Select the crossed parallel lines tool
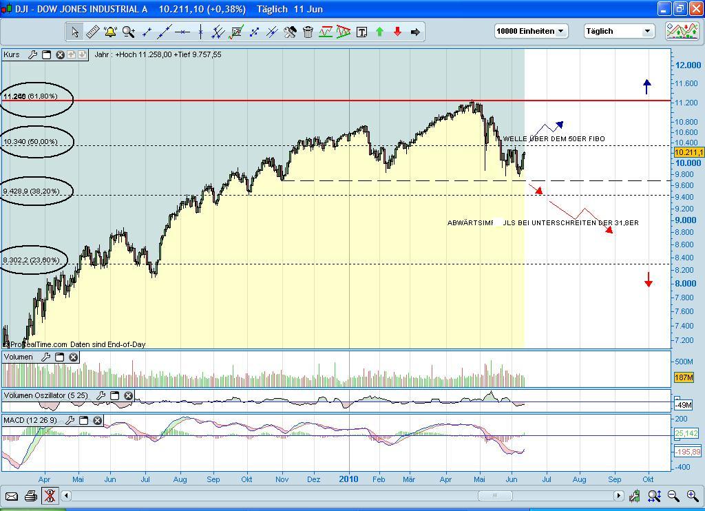Screen dimensions: 705x511 click(272, 32)
